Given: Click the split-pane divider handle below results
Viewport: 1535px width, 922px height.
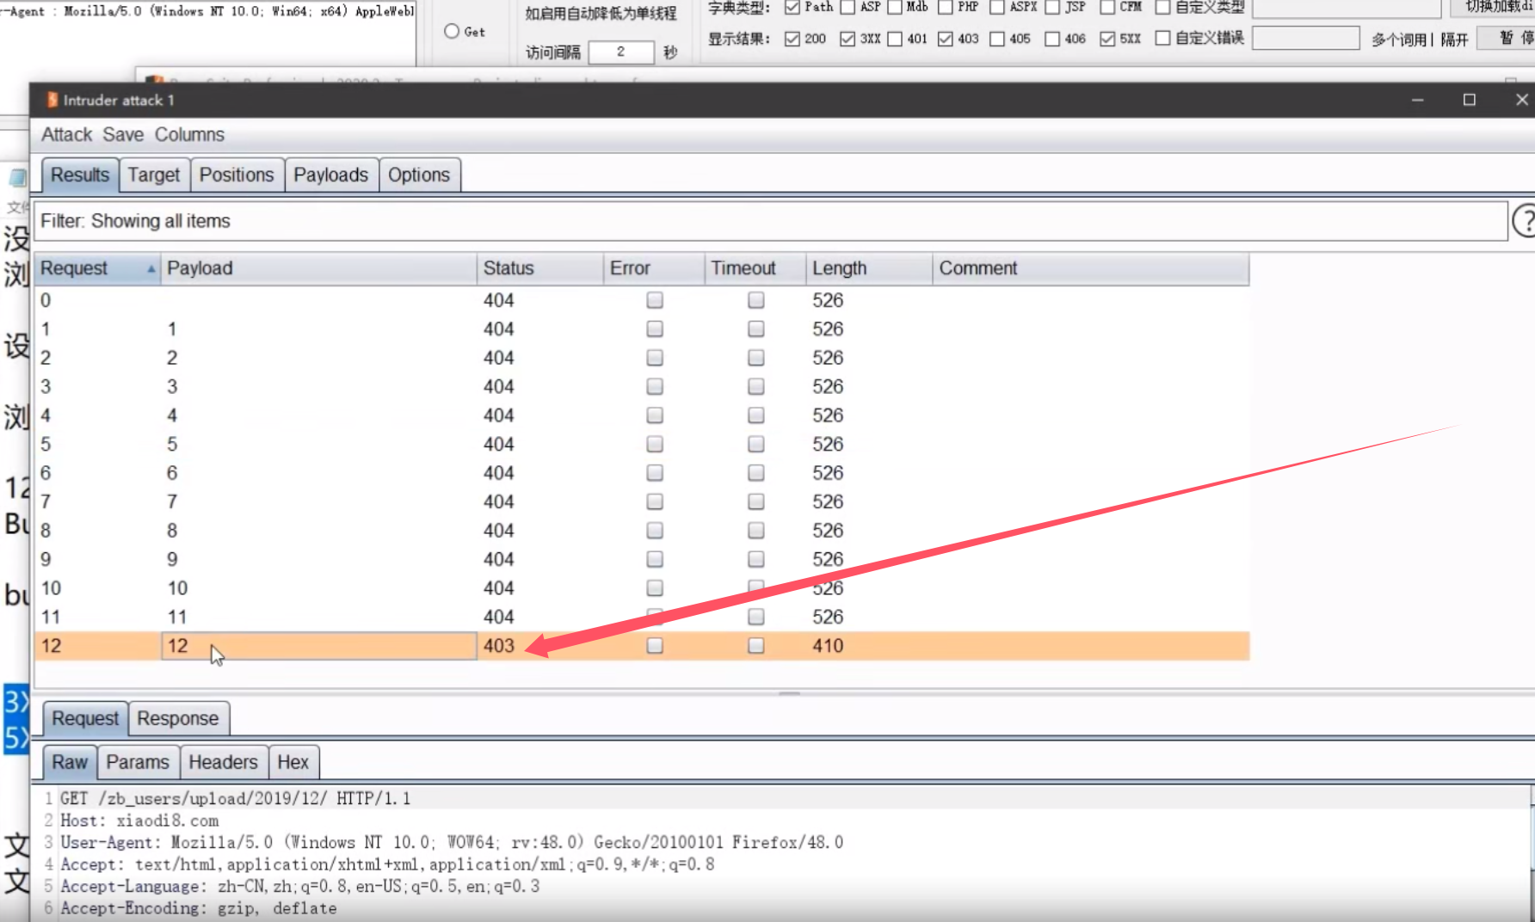Looking at the screenshot, I should pos(789,692).
